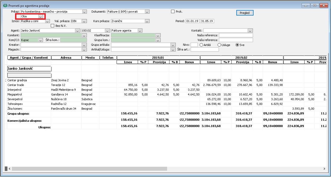
Task: Open the Prikaz dropdown list
Action: [x=84, y=12]
